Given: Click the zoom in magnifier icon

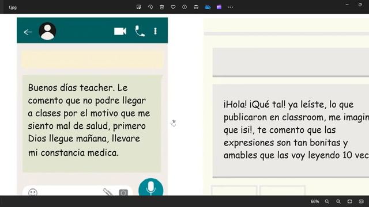Looking at the screenshot, I should [x=338, y=201].
